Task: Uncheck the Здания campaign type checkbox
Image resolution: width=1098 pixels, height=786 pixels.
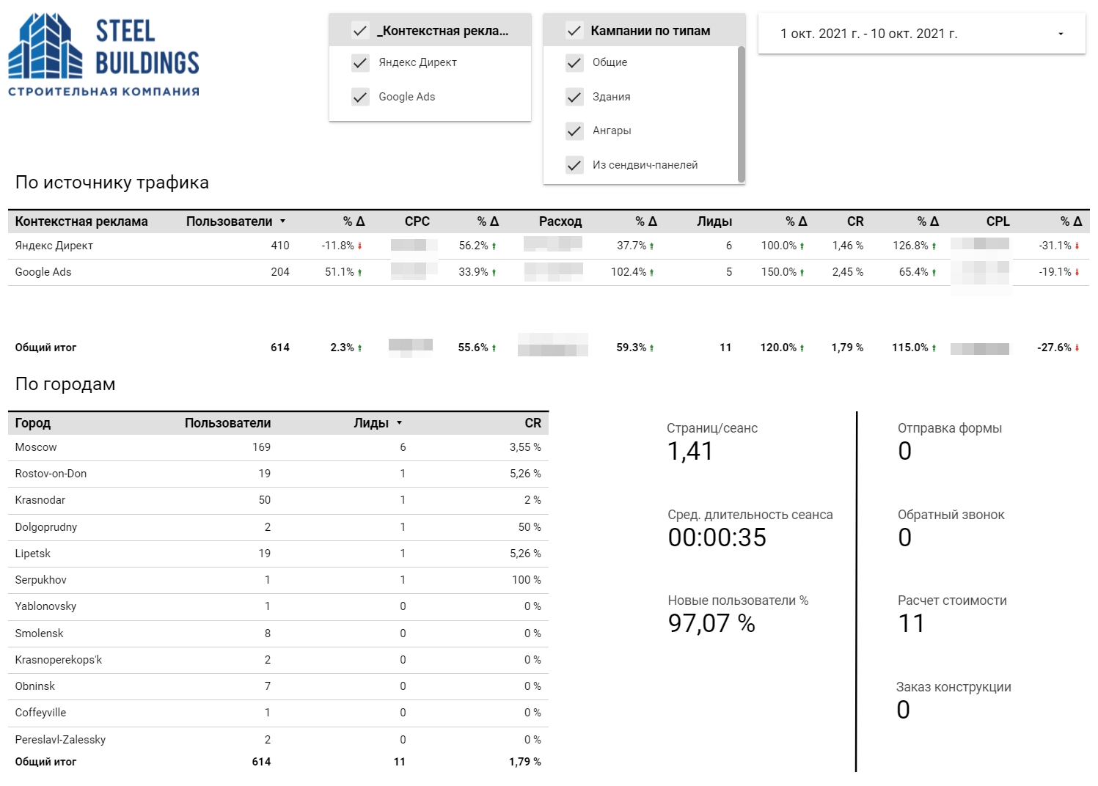Action: click(x=574, y=97)
